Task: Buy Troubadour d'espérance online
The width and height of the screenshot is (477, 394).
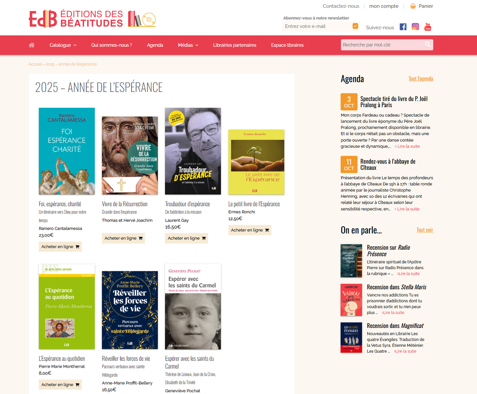Action: coord(186,238)
